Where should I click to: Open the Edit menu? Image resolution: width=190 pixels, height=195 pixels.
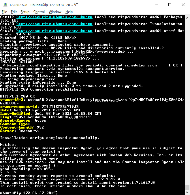(14, 12)
